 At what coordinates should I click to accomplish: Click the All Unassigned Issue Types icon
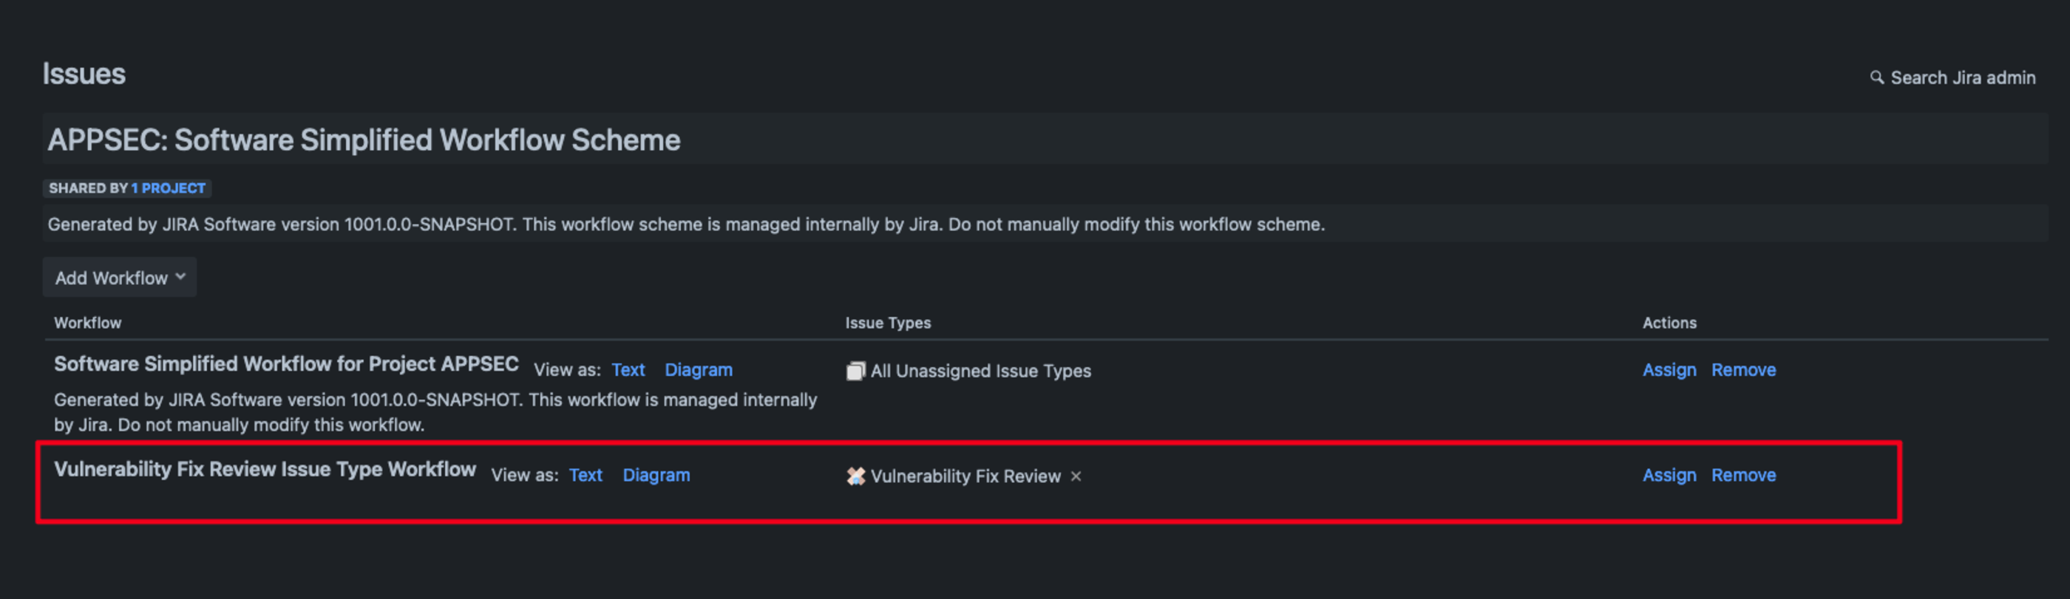pyautogui.click(x=856, y=371)
